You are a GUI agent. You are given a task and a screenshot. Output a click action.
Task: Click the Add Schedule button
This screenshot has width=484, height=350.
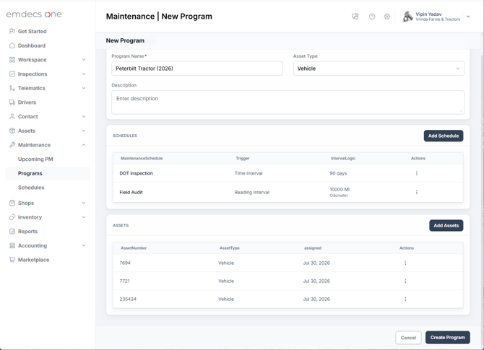coord(444,136)
